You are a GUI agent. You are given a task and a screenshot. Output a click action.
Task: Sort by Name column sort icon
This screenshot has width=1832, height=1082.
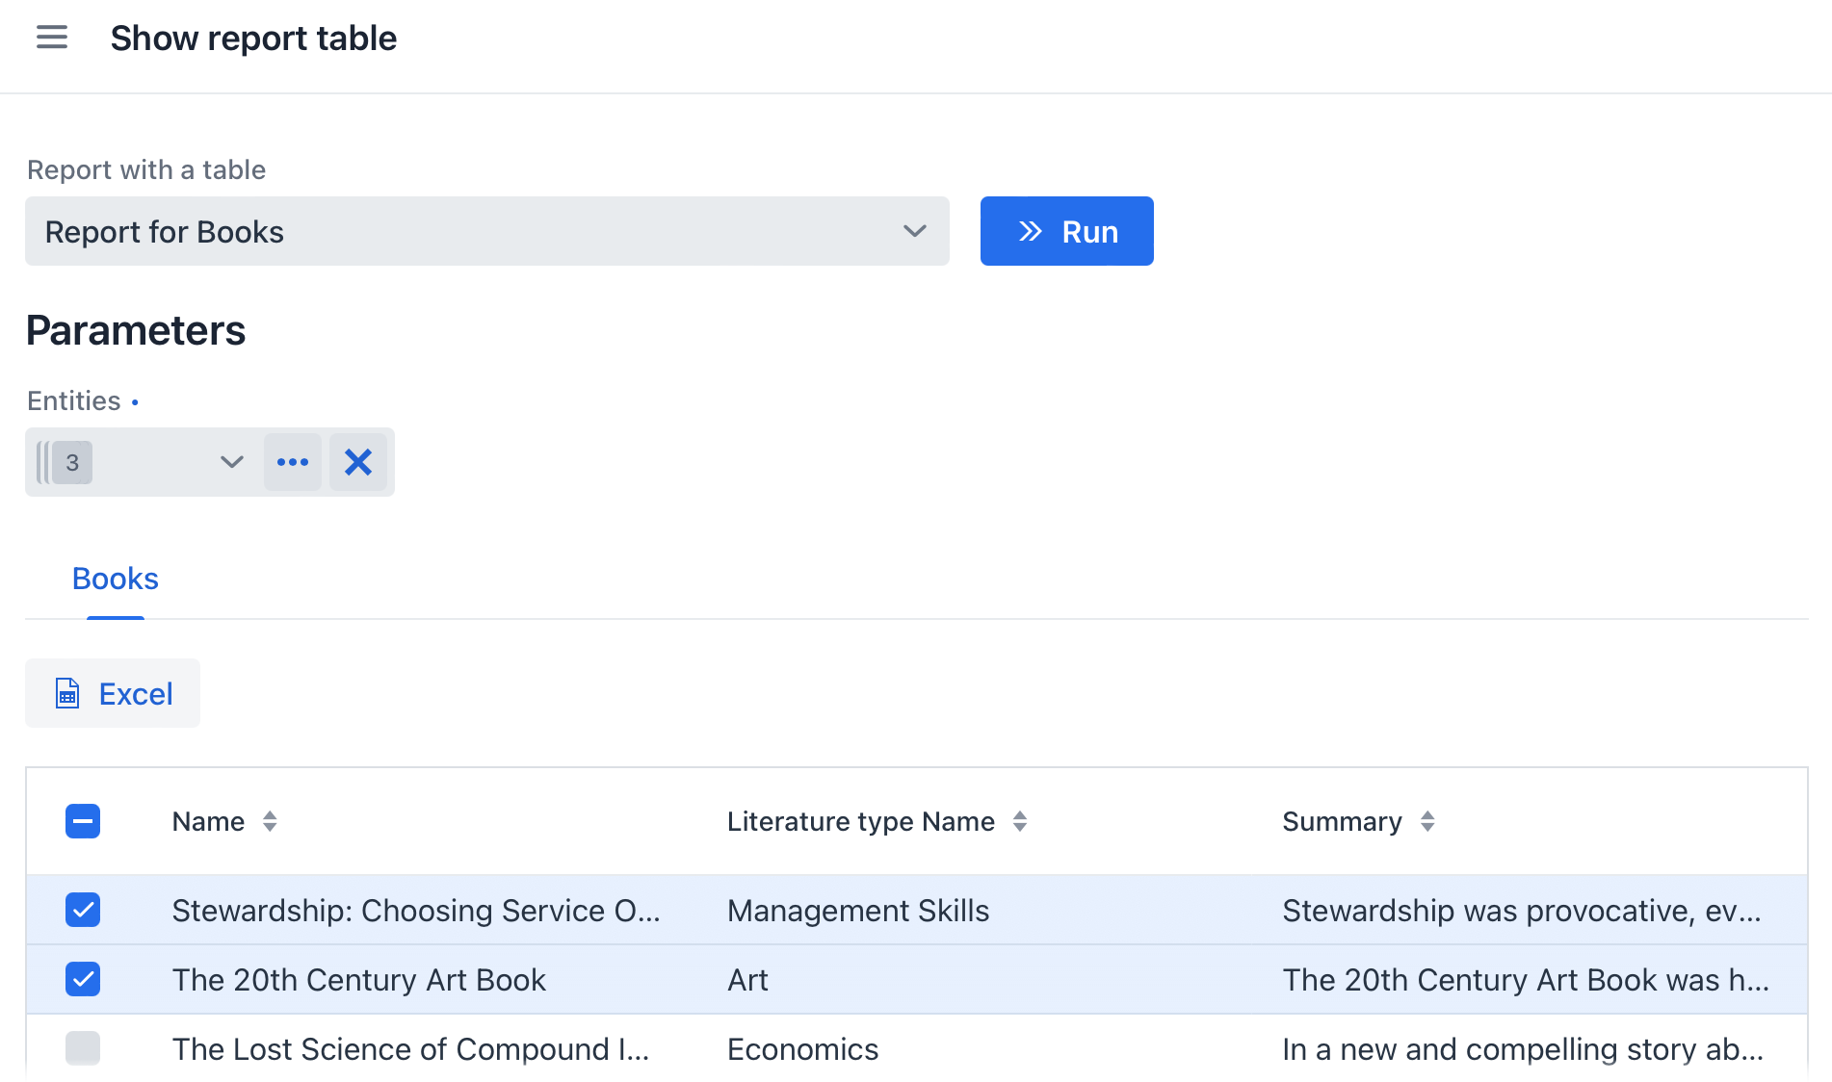click(270, 821)
